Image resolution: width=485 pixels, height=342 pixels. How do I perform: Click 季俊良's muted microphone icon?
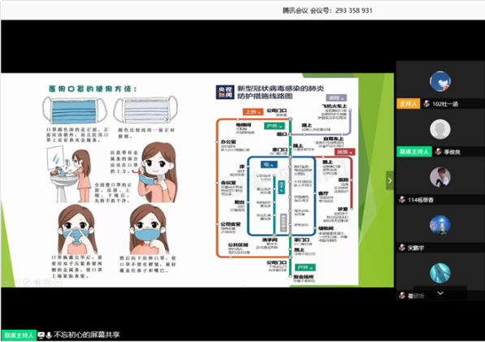pyautogui.click(x=439, y=152)
